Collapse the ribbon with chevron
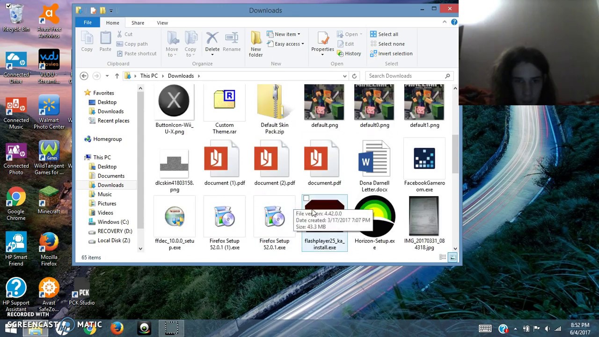 (x=445, y=22)
